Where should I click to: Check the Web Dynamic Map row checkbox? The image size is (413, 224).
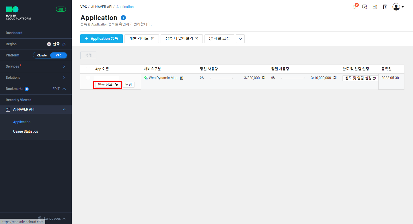[x=88, y=78]
